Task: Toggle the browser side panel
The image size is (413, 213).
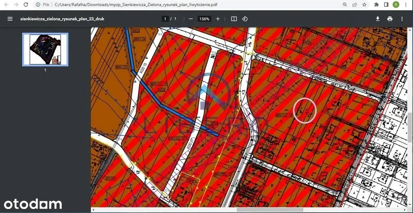Action: [x=386, y=5]
